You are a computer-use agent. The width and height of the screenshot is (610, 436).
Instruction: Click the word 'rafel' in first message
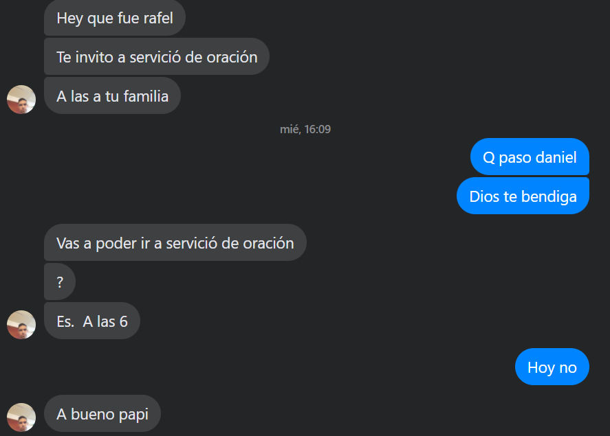(158, 19)
